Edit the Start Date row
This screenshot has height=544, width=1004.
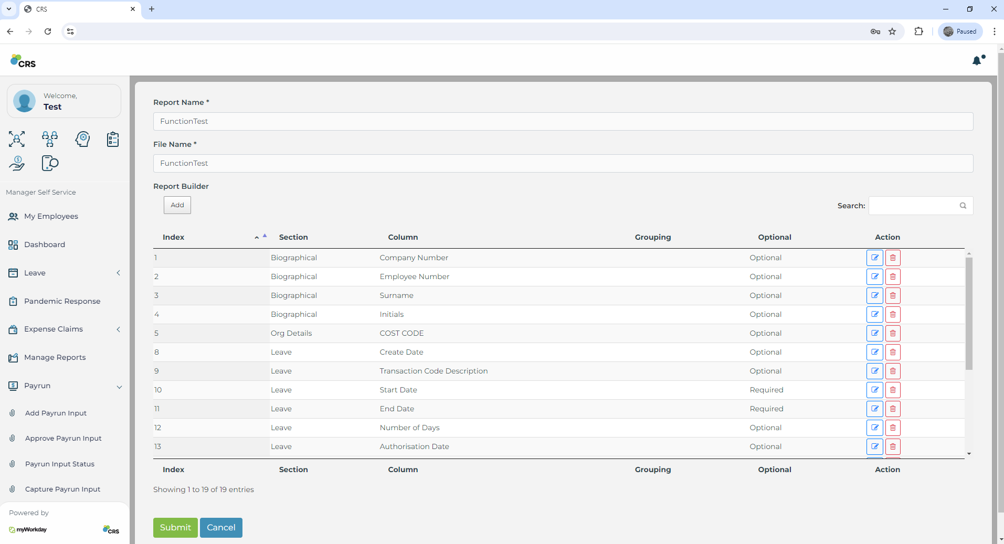coord(874,390)
